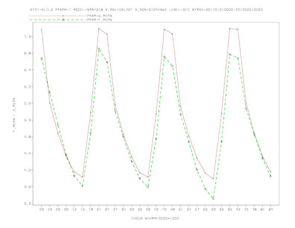295x228 pixels.
Task: Click the 5.2 y-axis tick label
Action: coord(27,120)
